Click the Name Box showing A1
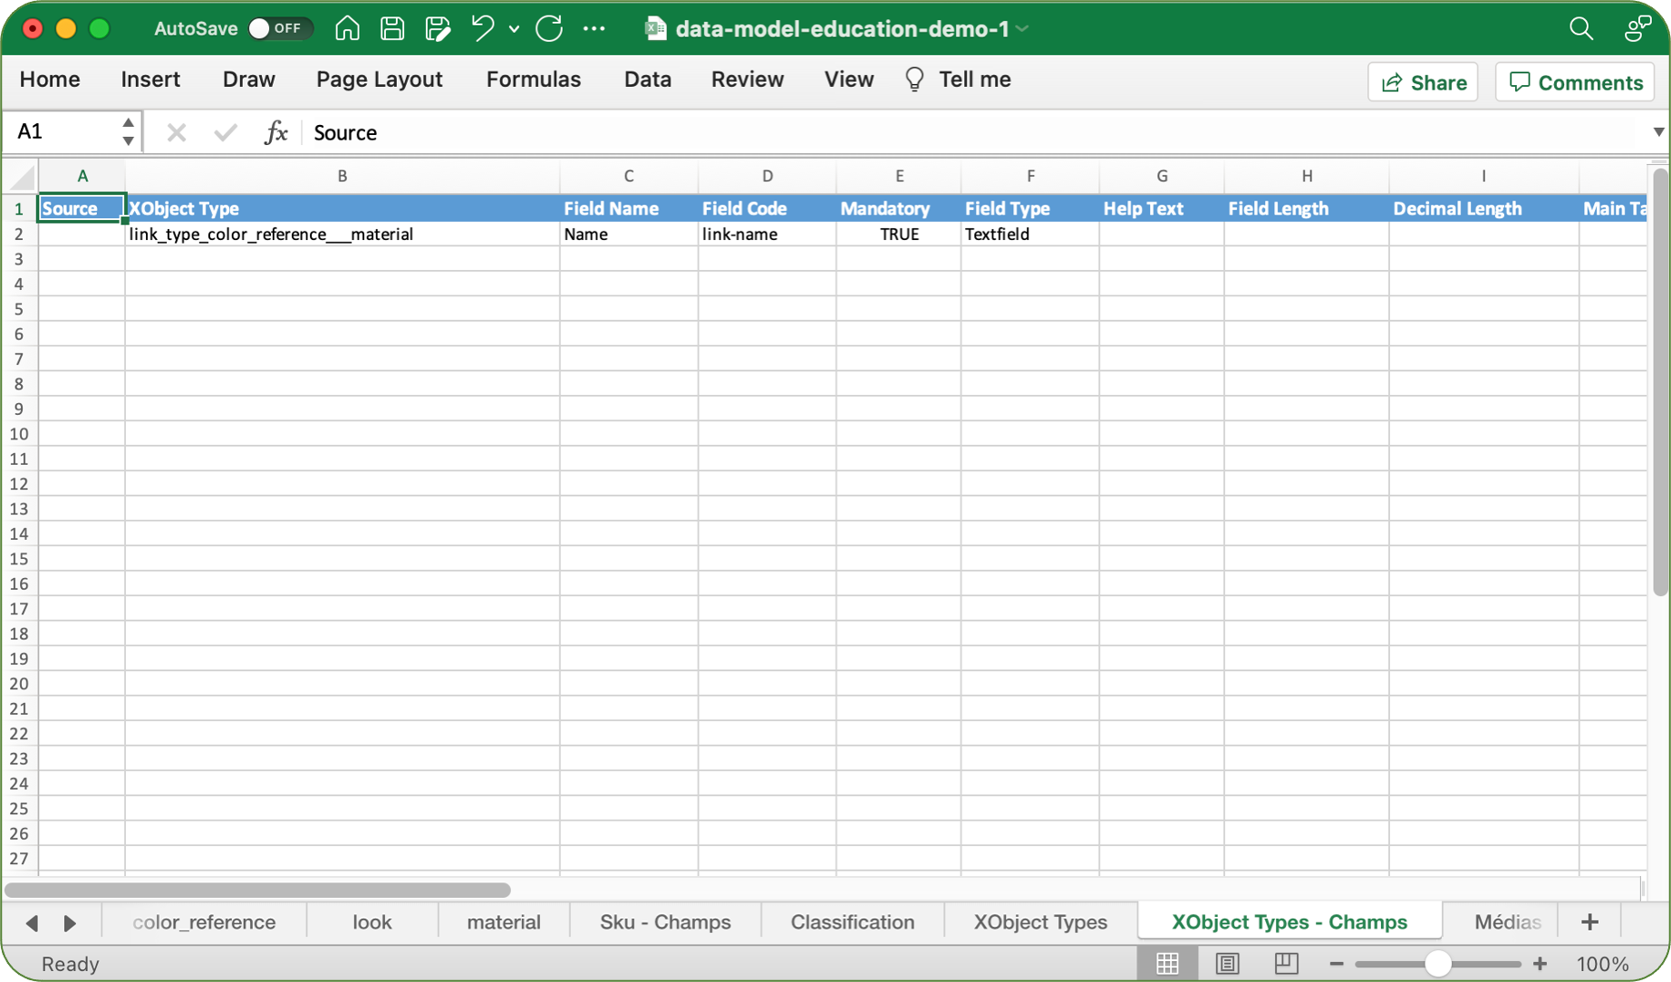 [x=61, y=132]
